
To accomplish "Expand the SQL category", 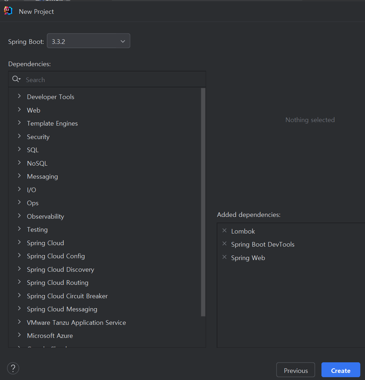I will point(19,149).
